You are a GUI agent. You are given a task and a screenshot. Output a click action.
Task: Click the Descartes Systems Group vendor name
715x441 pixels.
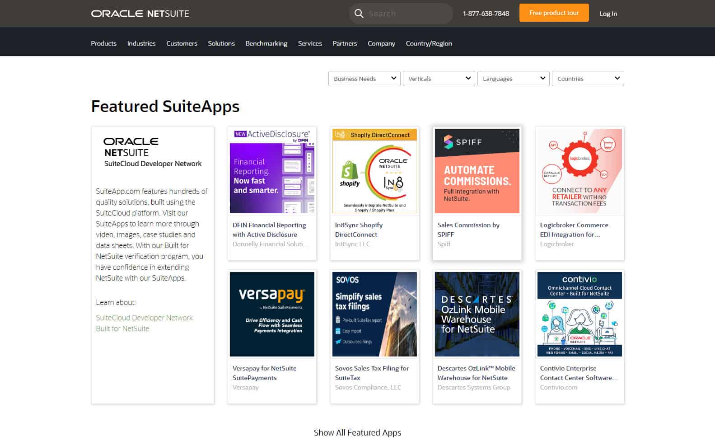tap(474, 387)
